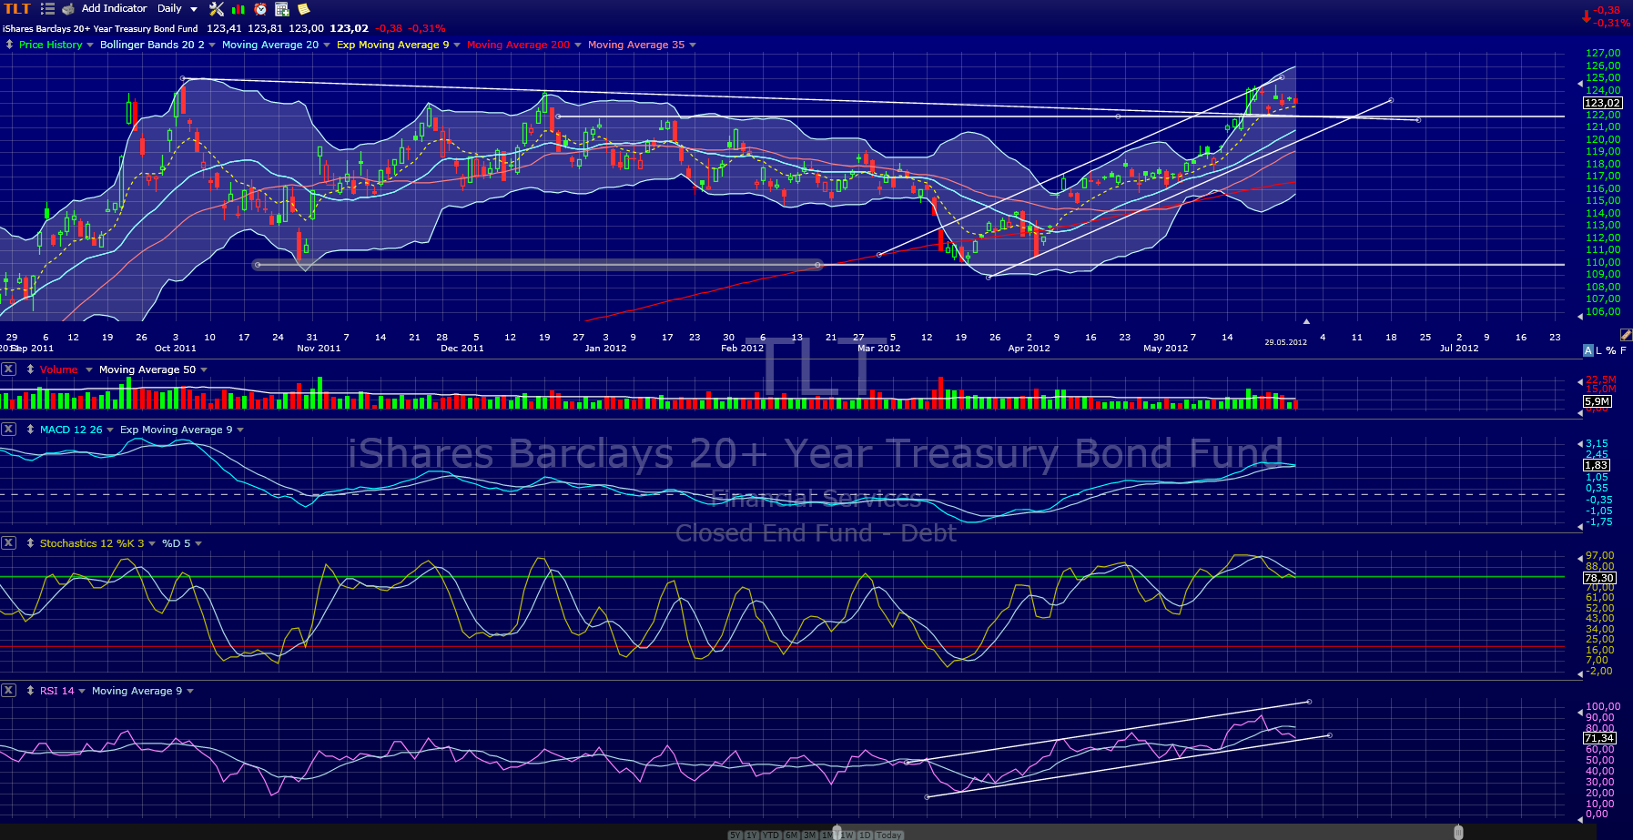Grab the right time-range slider handle

pyautogui.click(x=1458, y=832)
